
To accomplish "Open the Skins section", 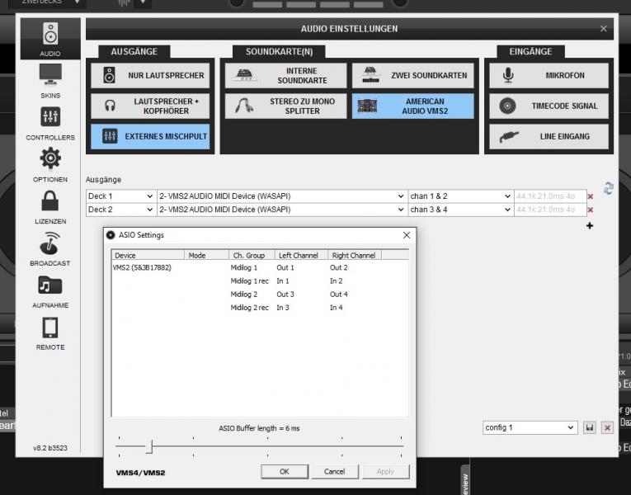I will (50, 81).
